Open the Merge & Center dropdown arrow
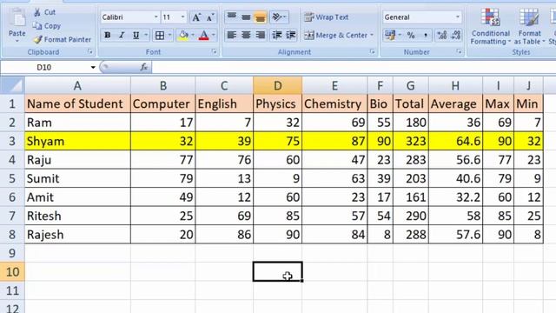Viewport: 556px width, 313px height. (x=372, y=35)
